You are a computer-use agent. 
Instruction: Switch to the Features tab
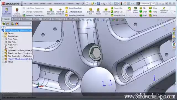[x=6, y=19]
